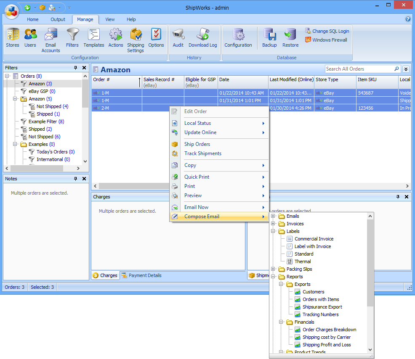The height and width of the screenshot is (359, 415).
Task: Open the Actions gear icon
Action: (x=116, y=38)
